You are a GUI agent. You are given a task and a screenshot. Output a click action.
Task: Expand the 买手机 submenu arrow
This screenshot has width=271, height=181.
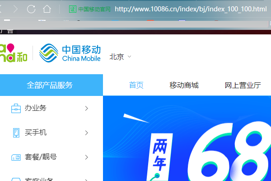pyautogui.click(x=87, y=133)
